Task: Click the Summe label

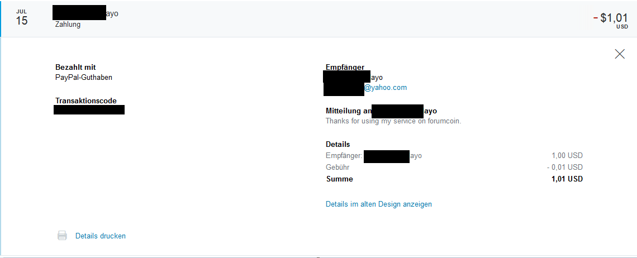Action: pyautogui.click(x=340, y=179)
